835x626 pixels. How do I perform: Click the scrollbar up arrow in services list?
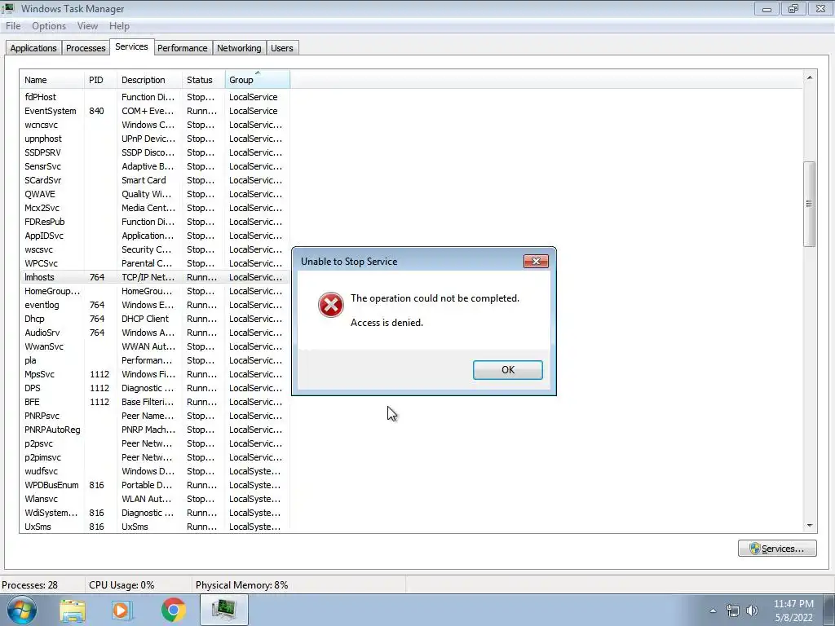point(810,77)
